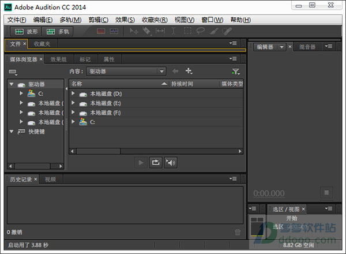346x254 pixels.
Task: Close the 媒体浏览器 tab
Action: tap(41, 59)
